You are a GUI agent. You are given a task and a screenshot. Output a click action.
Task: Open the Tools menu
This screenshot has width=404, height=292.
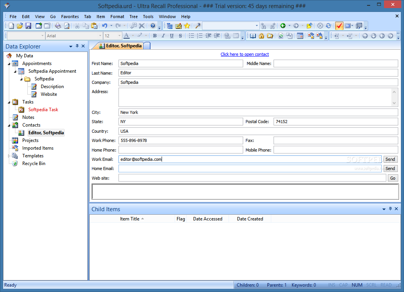(x=148, y=17)
